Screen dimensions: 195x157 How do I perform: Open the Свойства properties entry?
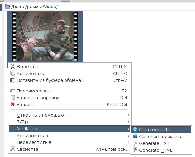[70, 149]
